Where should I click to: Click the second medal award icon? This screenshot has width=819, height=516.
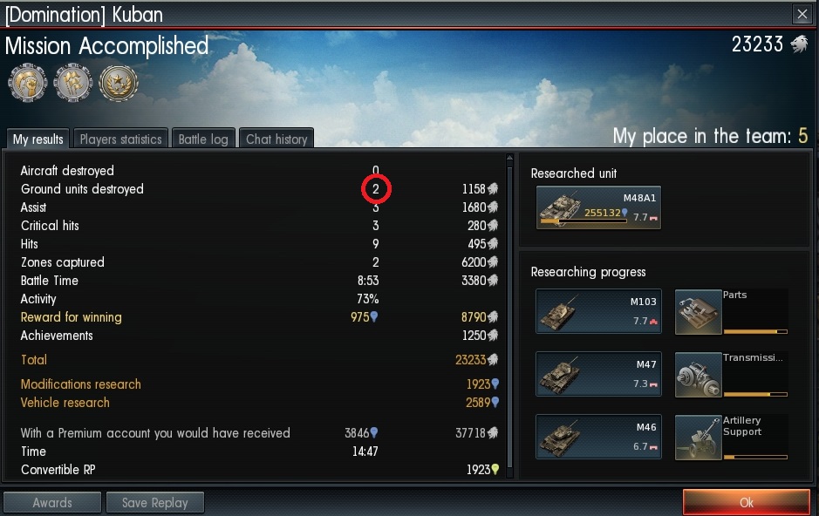tap(73, 83)
